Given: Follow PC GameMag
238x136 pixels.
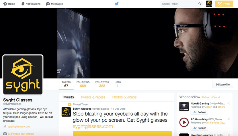Looking at the screenshot, I should (199, 128).
